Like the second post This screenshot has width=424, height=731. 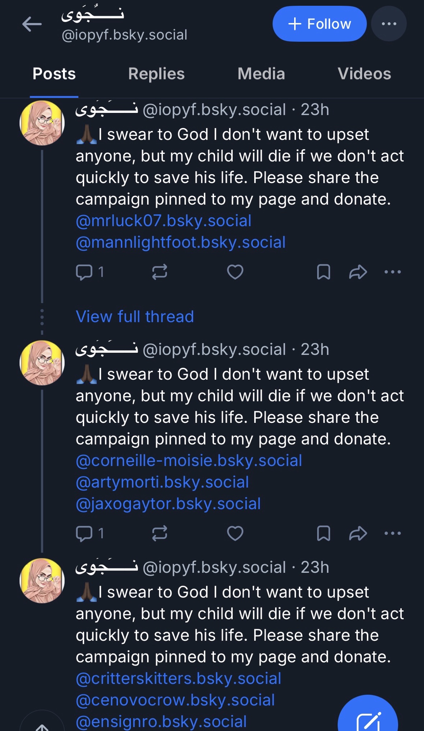pyautogui.click(x=235, y=533)
